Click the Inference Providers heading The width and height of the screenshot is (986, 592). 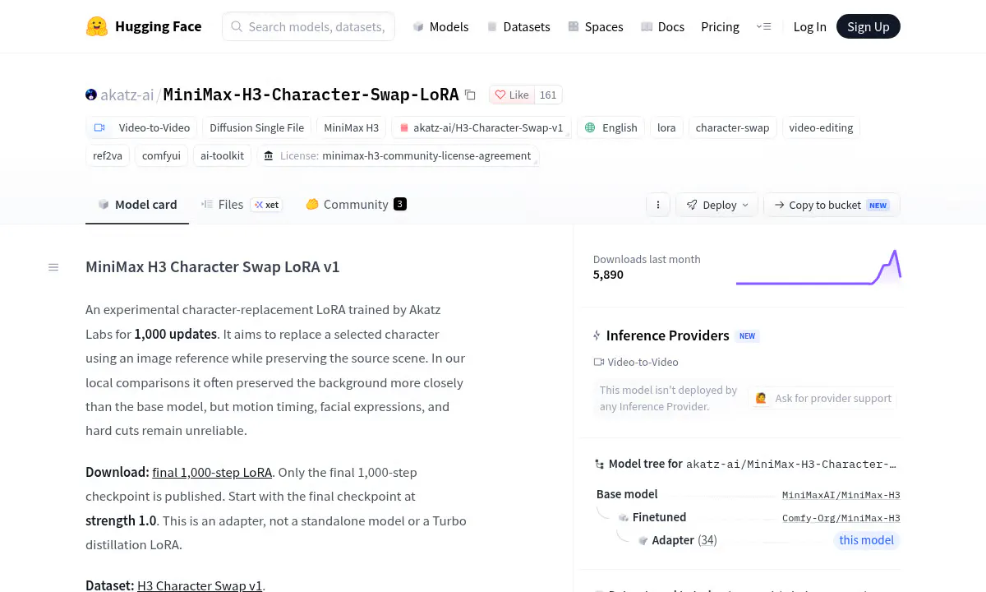click(x=667, y=335)
